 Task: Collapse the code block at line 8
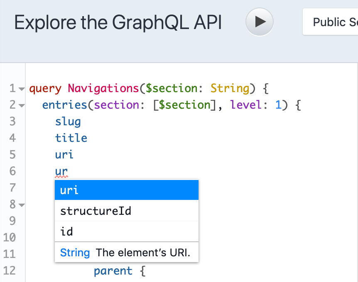(x=22, y=205)
